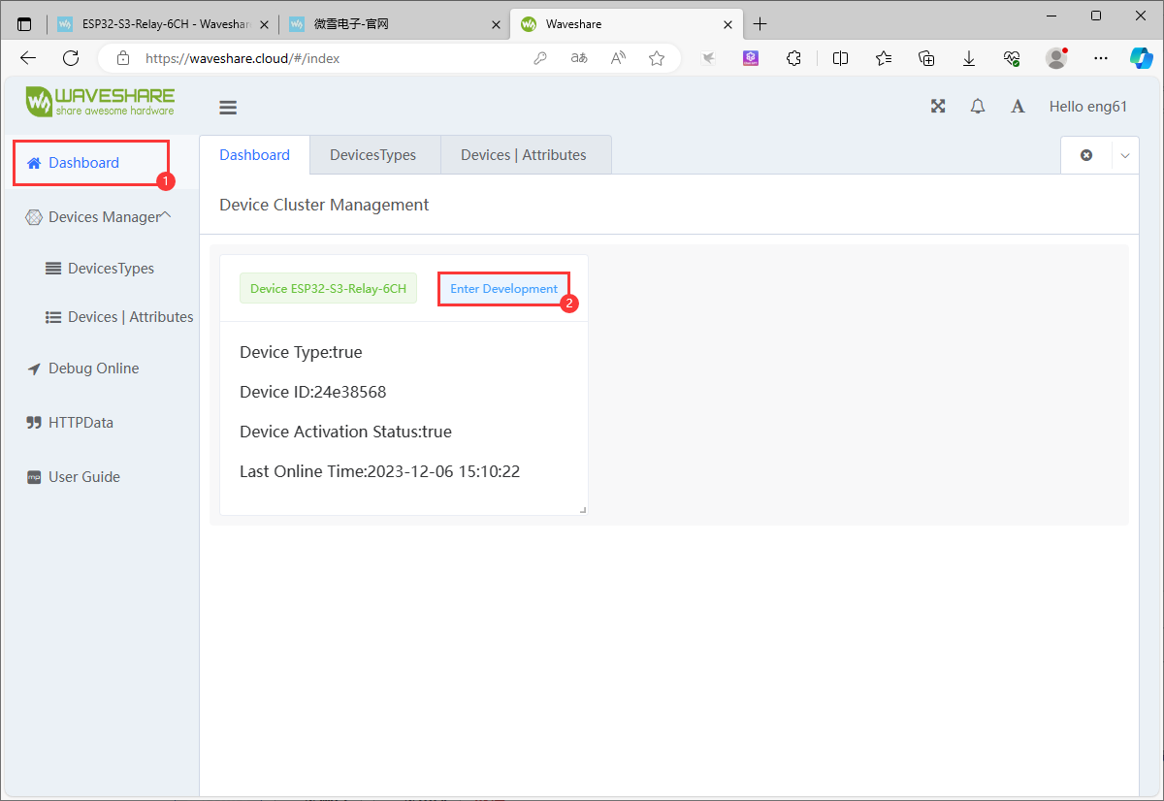Expand tab options dropdown chevron
This screenshot has height=801, width=1164.
point(1125,155)
